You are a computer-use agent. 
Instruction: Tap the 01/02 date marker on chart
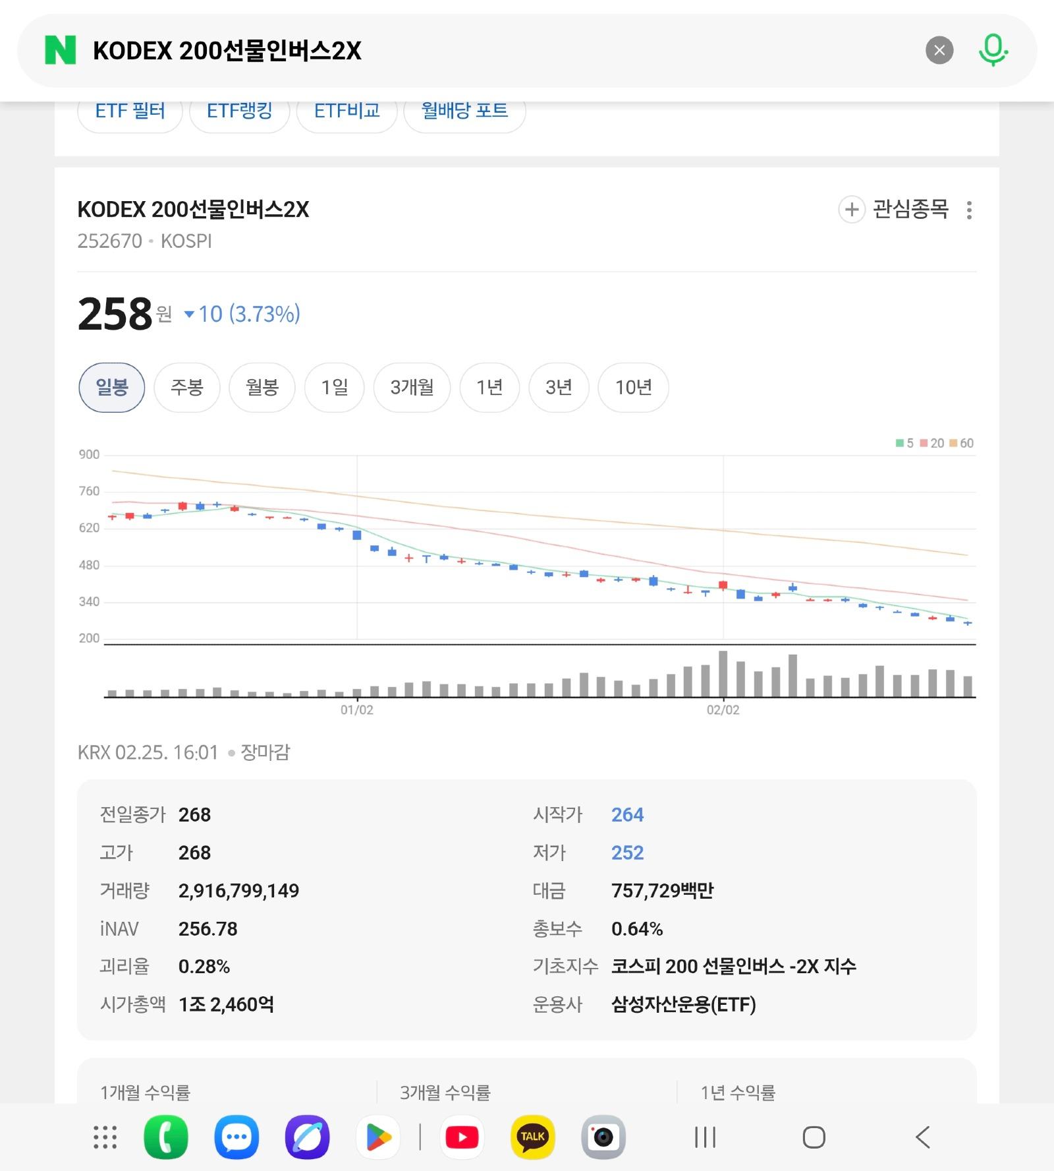(x=356, y=710)
